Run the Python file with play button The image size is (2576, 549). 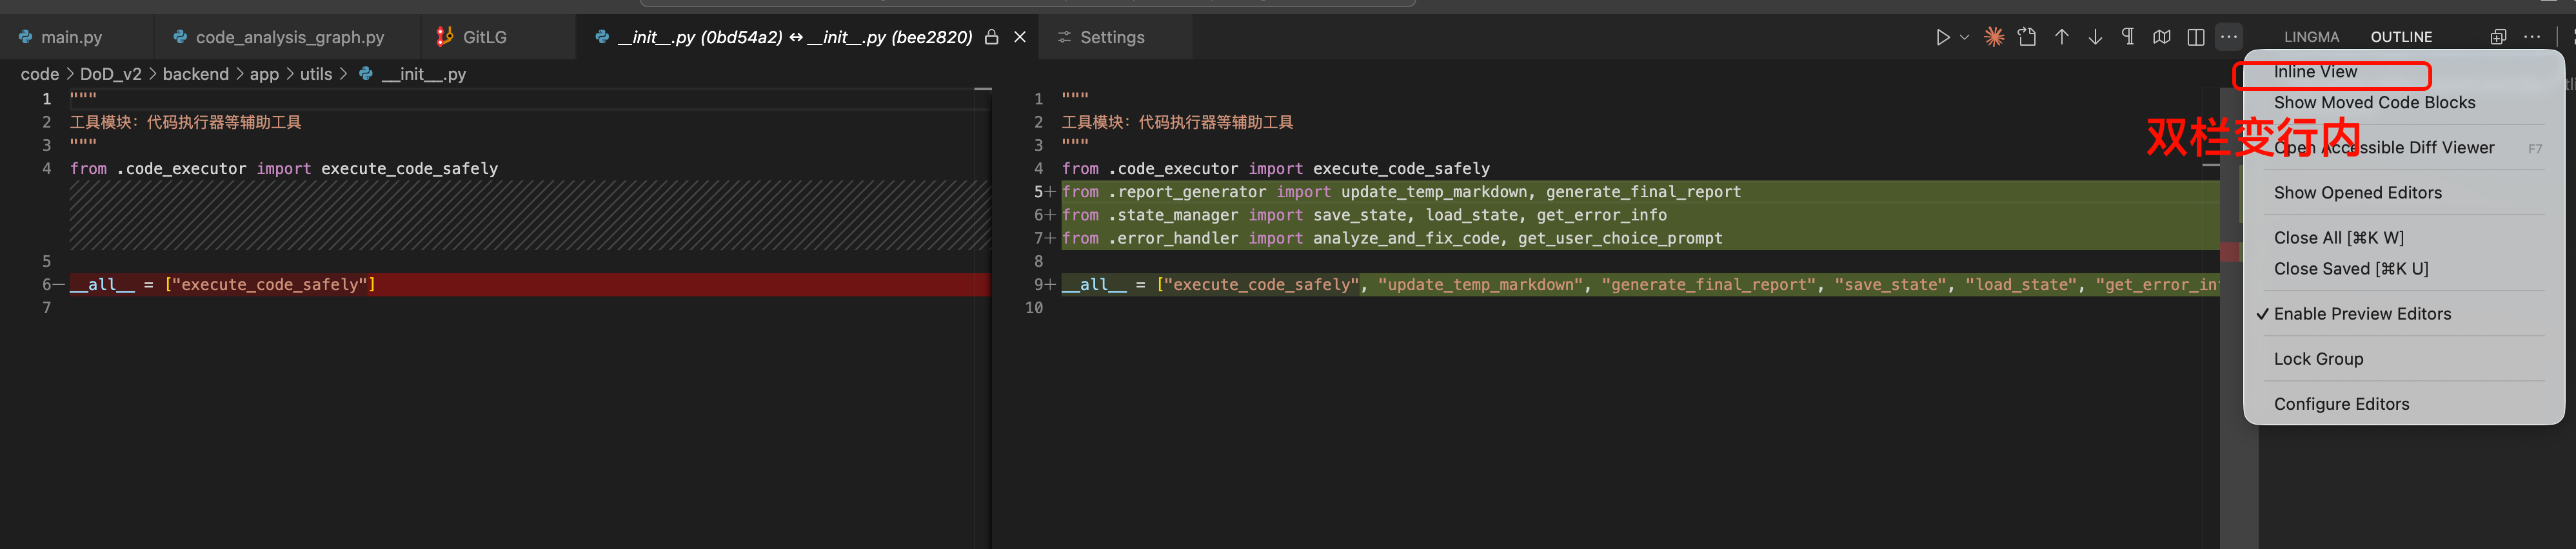tap(1941, 37)
